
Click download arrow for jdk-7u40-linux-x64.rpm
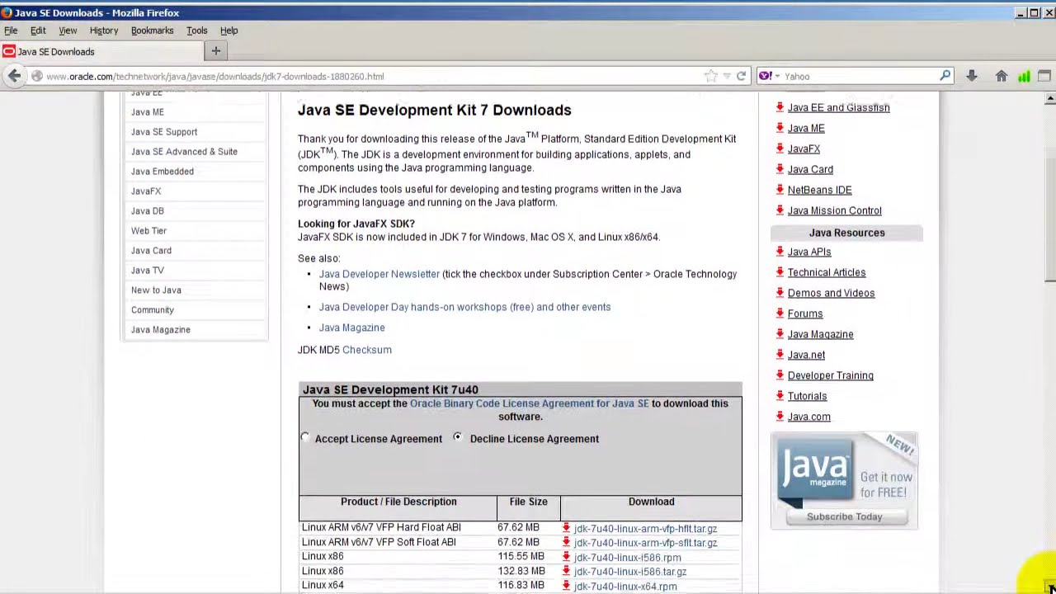coord(566,586)
